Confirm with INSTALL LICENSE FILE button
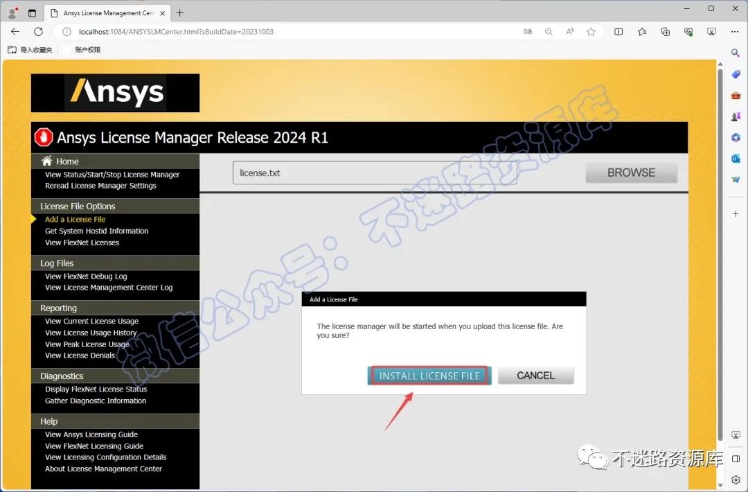This screenshot has width=748, height=492. coord(429,376)
